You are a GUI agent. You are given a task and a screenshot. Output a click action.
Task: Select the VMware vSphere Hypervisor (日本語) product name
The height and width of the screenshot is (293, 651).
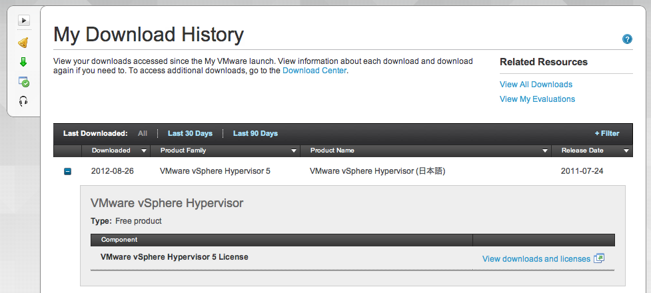coord(377,171)
